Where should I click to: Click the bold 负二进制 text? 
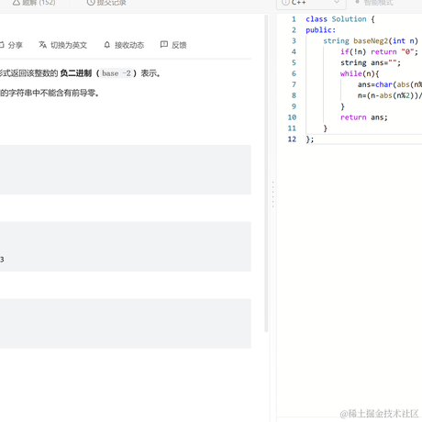(x=76, y=73)
